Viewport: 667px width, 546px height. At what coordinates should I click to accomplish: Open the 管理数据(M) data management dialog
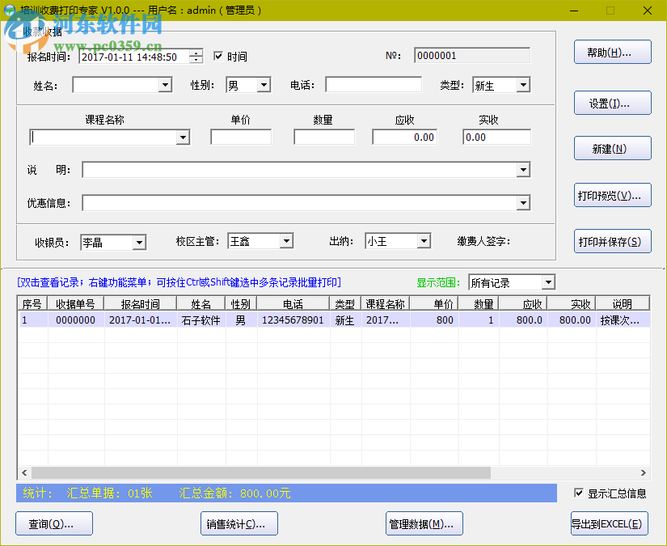coord(424,523)
